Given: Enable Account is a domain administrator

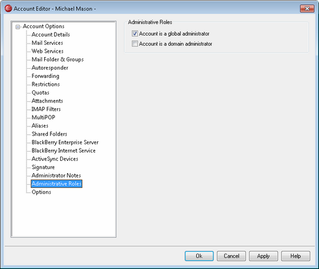Looking at the screenshot, I should tap(135, 44).
